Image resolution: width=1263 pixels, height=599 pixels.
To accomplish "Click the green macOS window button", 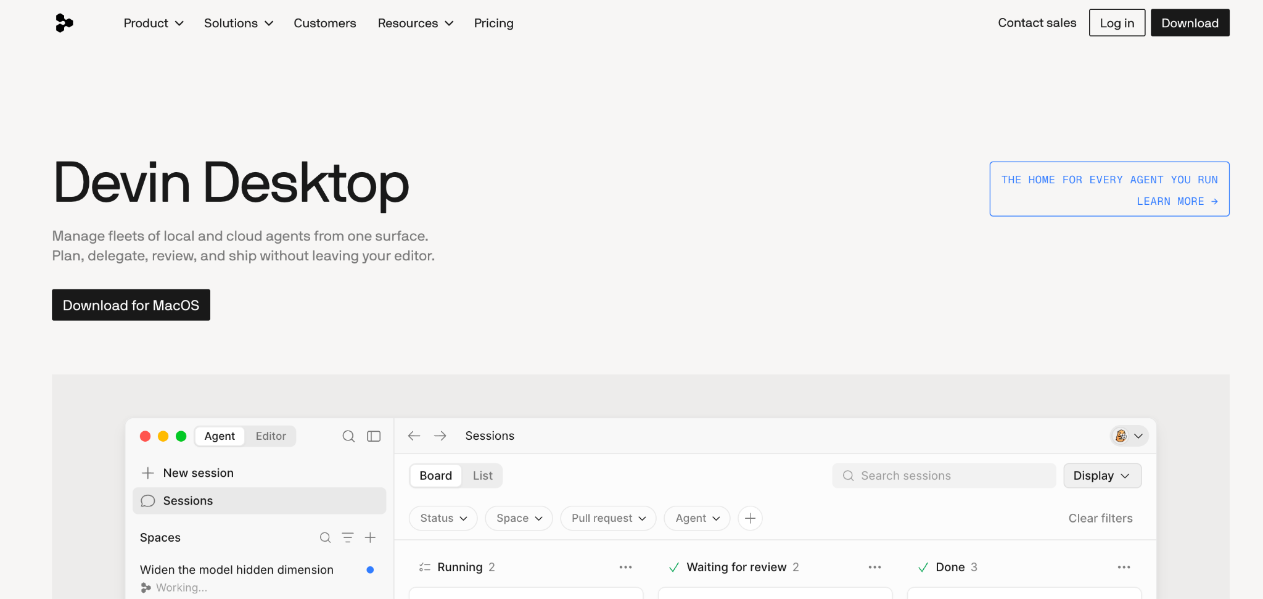I will click(181, 436).
